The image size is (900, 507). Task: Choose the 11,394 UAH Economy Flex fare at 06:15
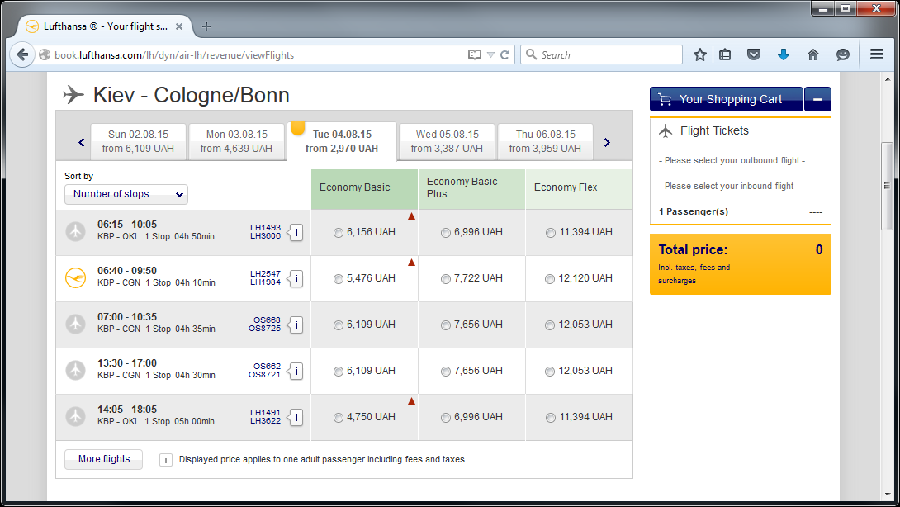click(551, 233)
